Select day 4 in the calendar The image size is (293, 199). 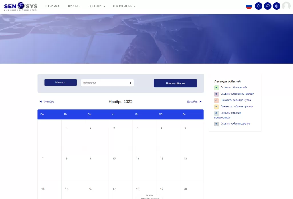tap(138, 128)
